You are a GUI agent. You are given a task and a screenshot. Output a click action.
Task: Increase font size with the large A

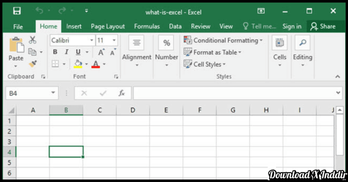[x=101, y=52]
